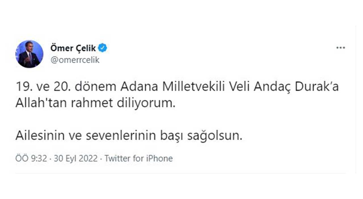Open the Twitter for iPhone source link
This screenshot has width=363, height=199.
138,158
